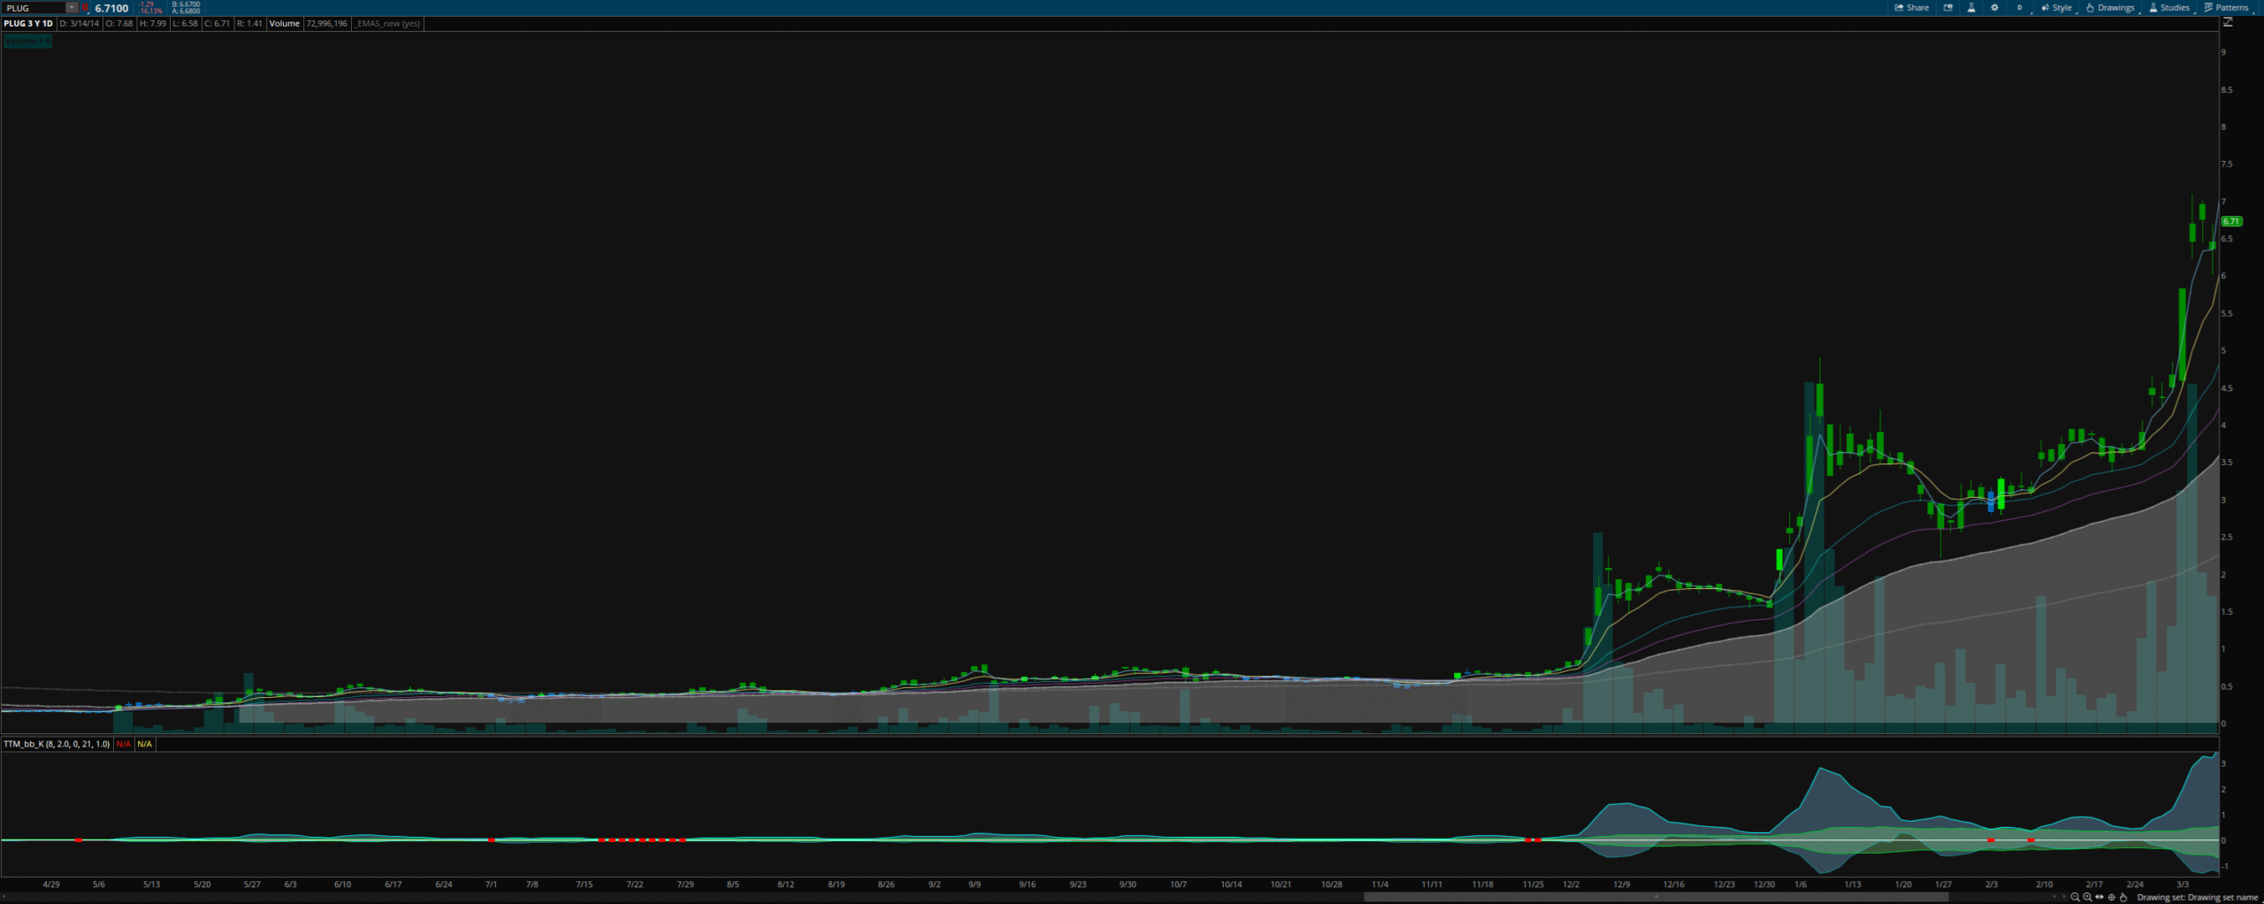This screenshot has width=2264, height=904.
Task: Click the horizontal chart scrollbar thumb
Action: (1656, 897)
